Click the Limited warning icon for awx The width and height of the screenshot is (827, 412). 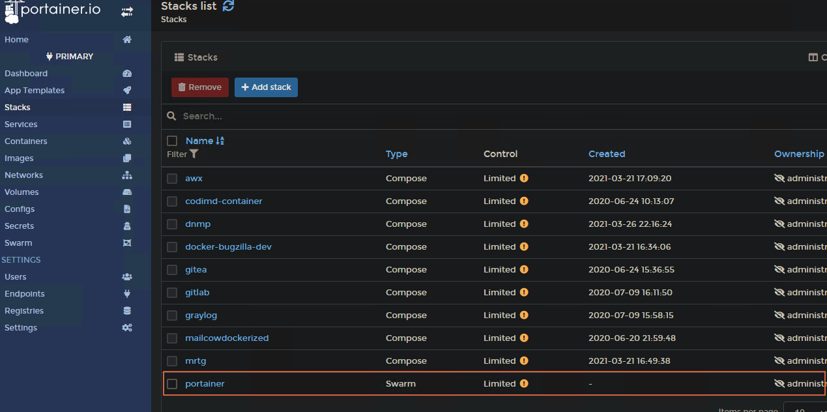pyautogui.click(x=524, y=179)
